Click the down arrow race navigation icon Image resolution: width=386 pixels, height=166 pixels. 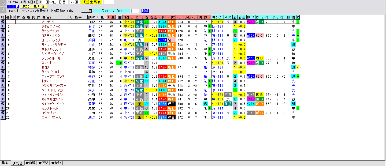pos(3,10)
